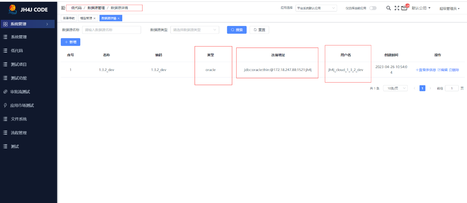Switch to the 菜单导航 tab

pyautogui.click(x=69, y=18)
